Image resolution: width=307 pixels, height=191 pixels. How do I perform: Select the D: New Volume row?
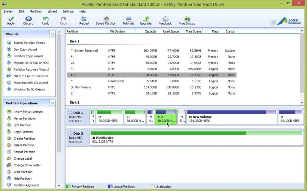click(x=152, y=87)
